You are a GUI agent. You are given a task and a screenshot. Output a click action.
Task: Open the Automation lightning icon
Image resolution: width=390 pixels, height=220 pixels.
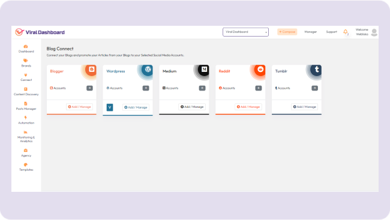[26, 117]
